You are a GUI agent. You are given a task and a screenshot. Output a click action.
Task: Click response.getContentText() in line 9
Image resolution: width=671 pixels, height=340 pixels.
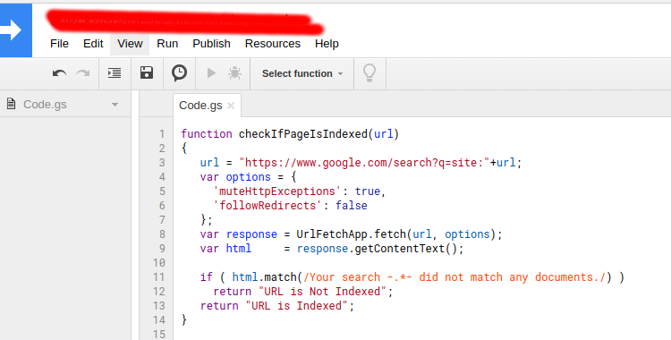click(x=380, y=249)
